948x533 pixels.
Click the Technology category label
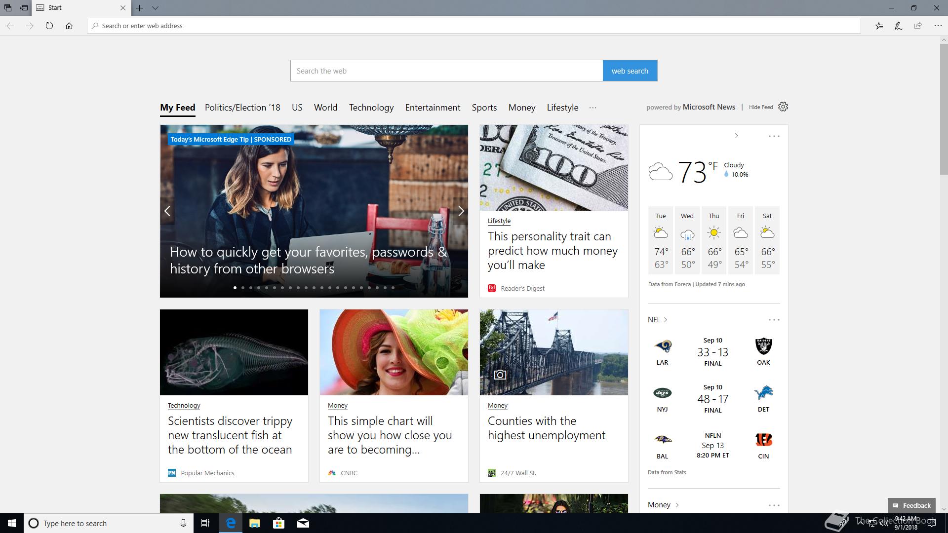coord(184,406)
